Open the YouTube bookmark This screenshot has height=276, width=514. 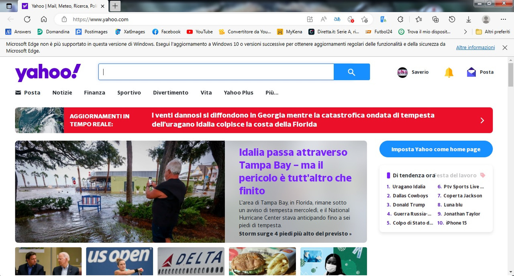[200, 32]
